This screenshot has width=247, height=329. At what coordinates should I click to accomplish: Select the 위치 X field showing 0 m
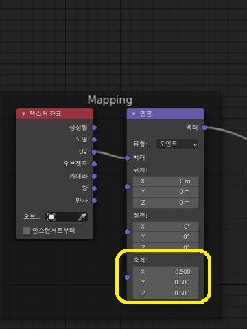165,181
